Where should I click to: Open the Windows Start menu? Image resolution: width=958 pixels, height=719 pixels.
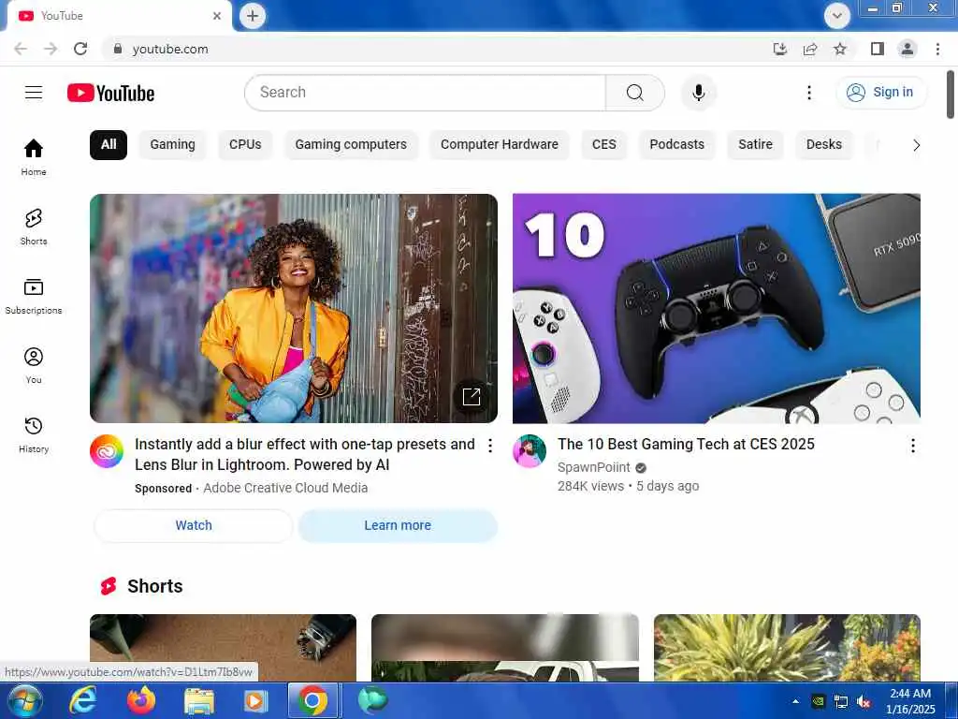coord(25,700)
